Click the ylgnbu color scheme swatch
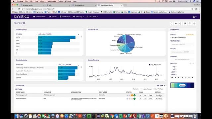Image resolution: width=212 pixels, height=119 pixels. 182,85
